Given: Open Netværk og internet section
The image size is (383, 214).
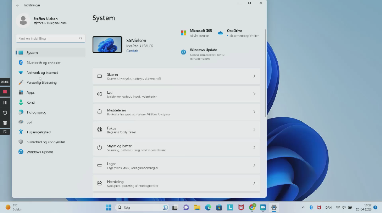Looking at the screenshot, I should (x=42, y=73).
